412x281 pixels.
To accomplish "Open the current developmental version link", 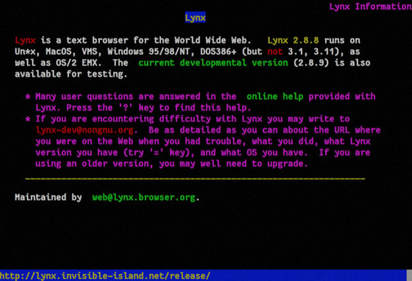I will click(x=213, y=62).
